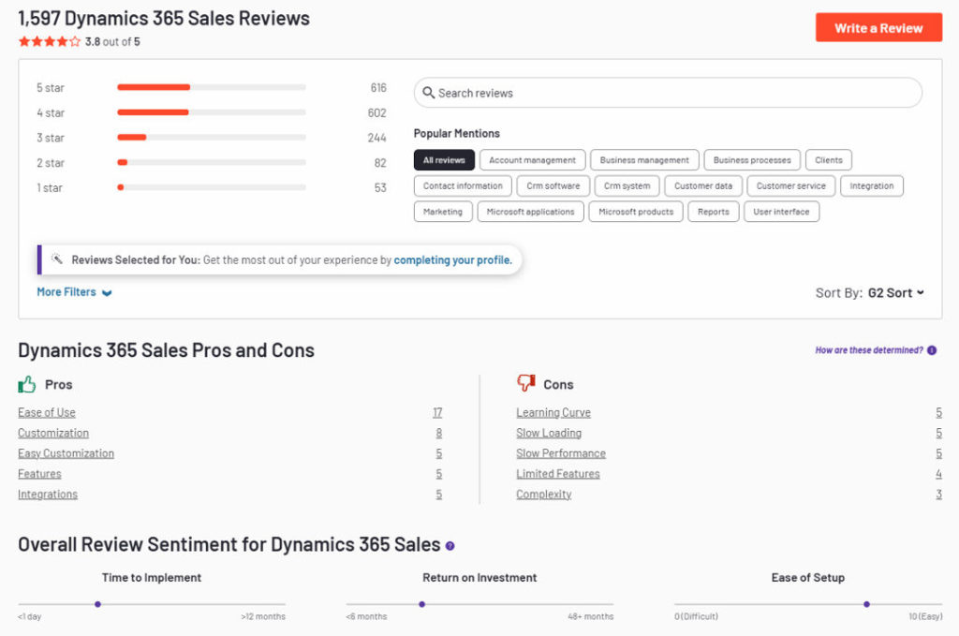959x636 pixels.
Task: Click the 244 count for 3 star
Action: point(376,138)
